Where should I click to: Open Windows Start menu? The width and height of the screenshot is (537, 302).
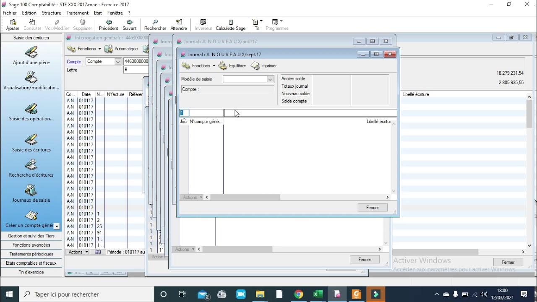coord(9,294)
